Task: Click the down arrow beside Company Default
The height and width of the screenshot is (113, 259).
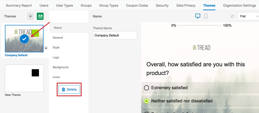Action: click(46, 48)
